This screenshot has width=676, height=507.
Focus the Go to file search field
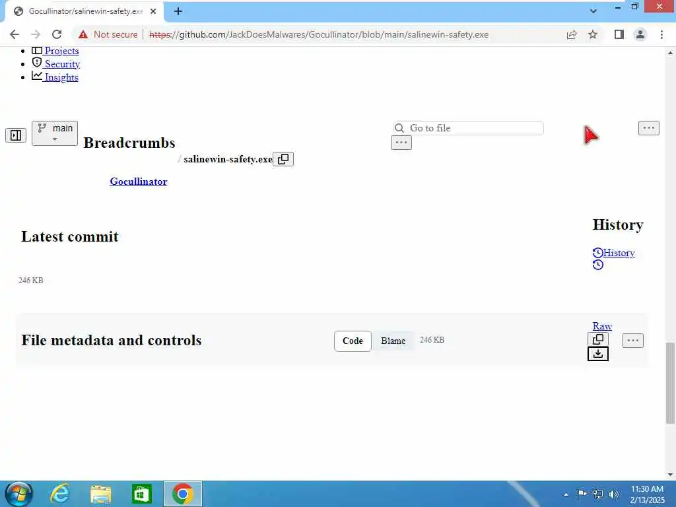[x=469, y=128]
